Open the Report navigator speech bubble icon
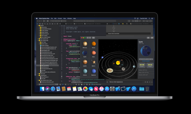191x114 pixels. (x=57, y=24)
